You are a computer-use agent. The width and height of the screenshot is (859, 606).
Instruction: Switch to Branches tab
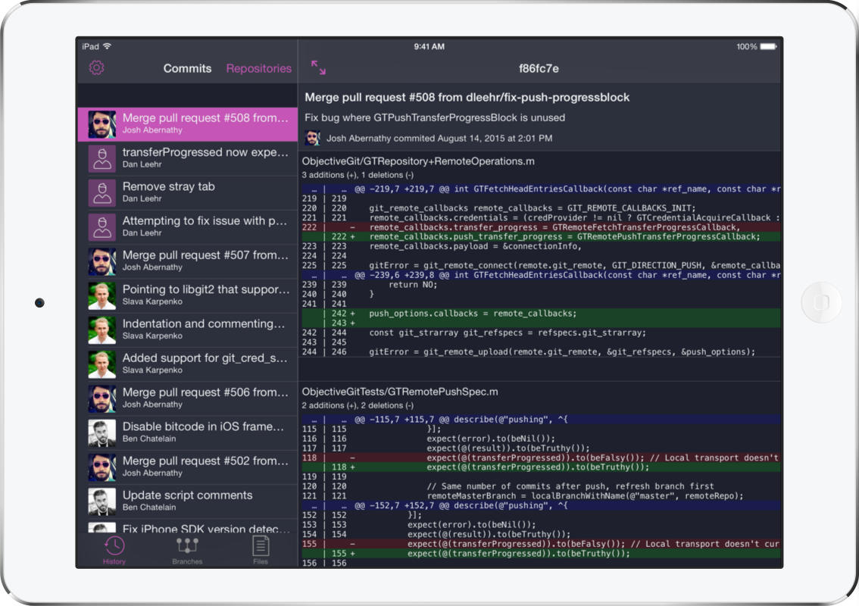click(187, 550)
